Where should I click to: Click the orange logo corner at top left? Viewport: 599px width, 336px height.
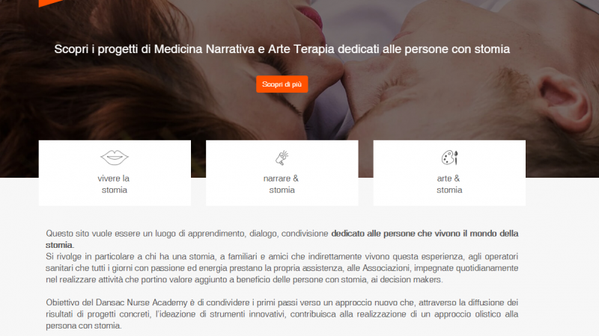tap(51, 3)
